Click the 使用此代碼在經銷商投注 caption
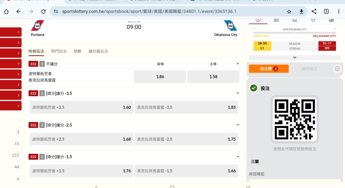 [295, 149]
